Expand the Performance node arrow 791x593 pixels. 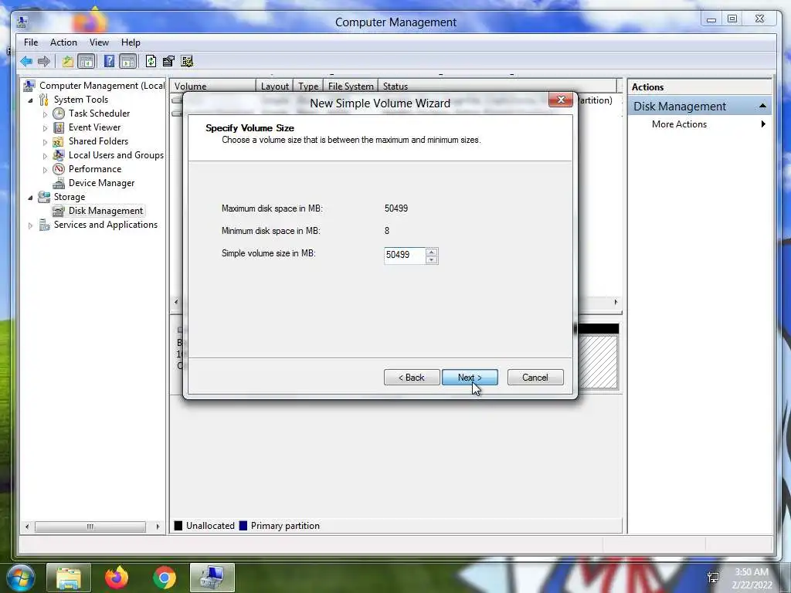(x=45, y=170)
